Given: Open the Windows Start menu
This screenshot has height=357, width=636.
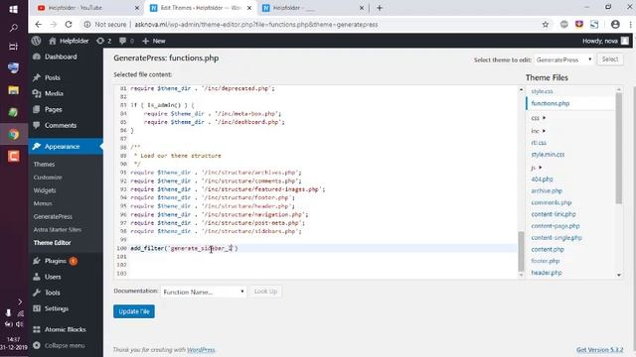Looking at the screenshot, I should click(13, 9).
